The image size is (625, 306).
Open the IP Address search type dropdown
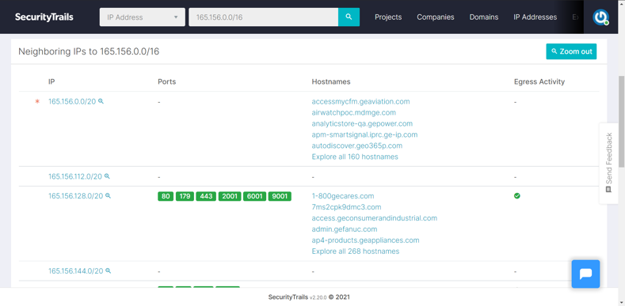tap(143, 17)
